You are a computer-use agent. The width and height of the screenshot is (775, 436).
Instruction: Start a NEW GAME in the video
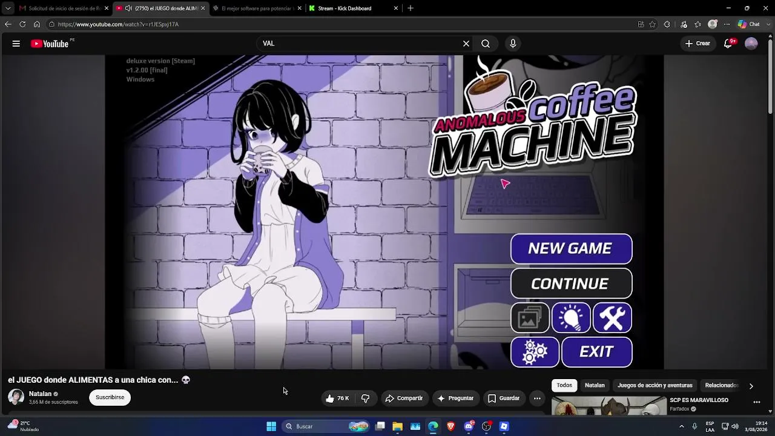(x=571, y=249)
